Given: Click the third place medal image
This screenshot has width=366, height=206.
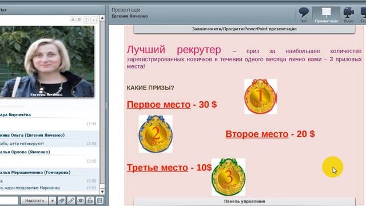Looking at the screenshot, I should point(228,177).
